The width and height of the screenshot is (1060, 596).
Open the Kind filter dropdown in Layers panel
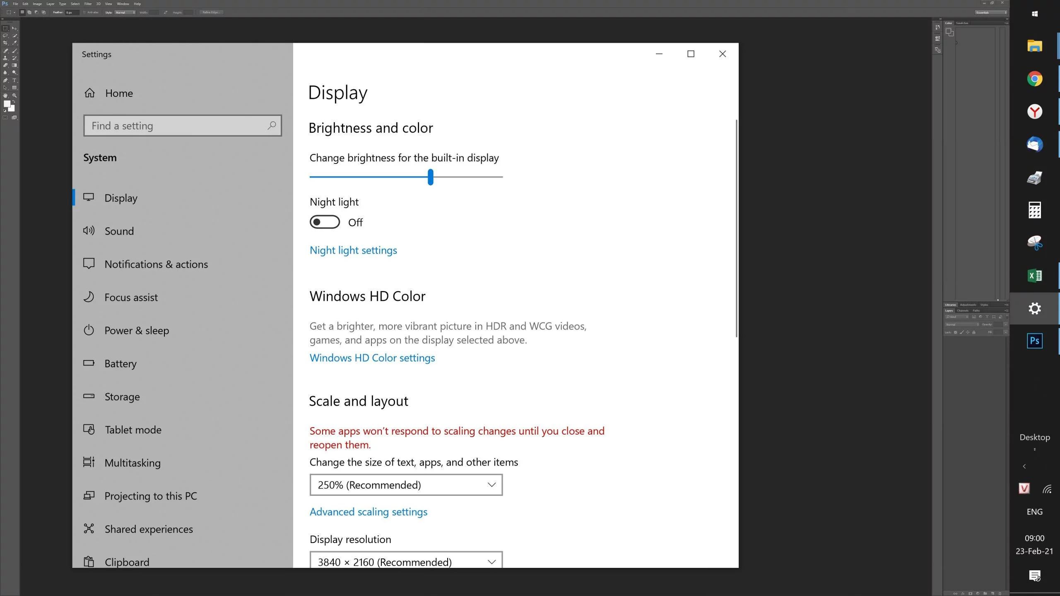click(957, 317)
